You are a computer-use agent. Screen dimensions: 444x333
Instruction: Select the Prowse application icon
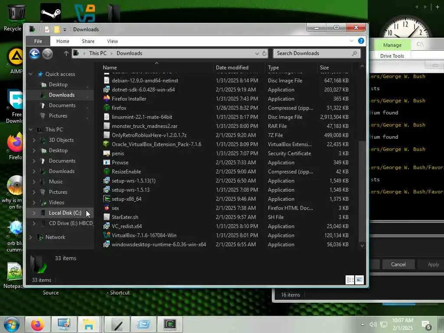click(x=107, y=162)
